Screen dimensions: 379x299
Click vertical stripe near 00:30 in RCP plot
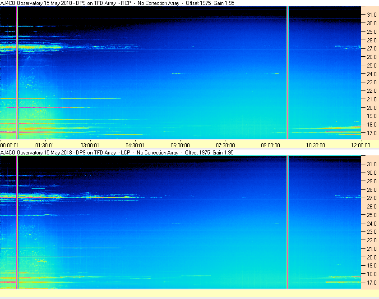pyautogui.click(x=17, y=72)
